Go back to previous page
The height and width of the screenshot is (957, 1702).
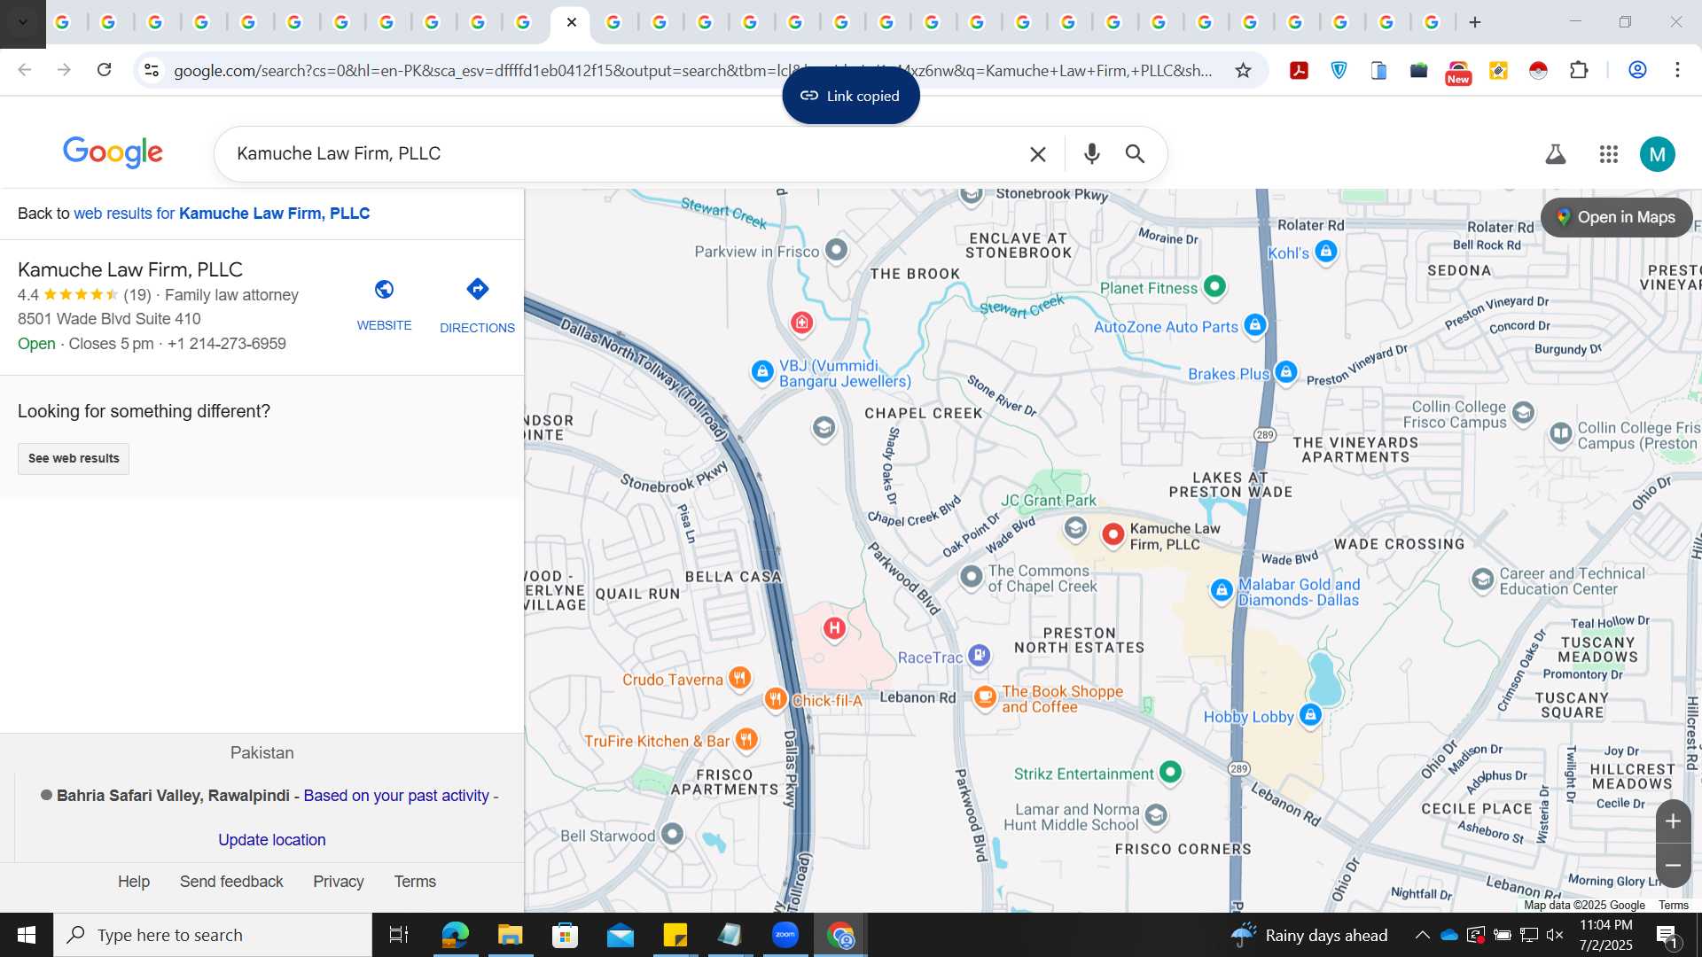pos(25,69)
